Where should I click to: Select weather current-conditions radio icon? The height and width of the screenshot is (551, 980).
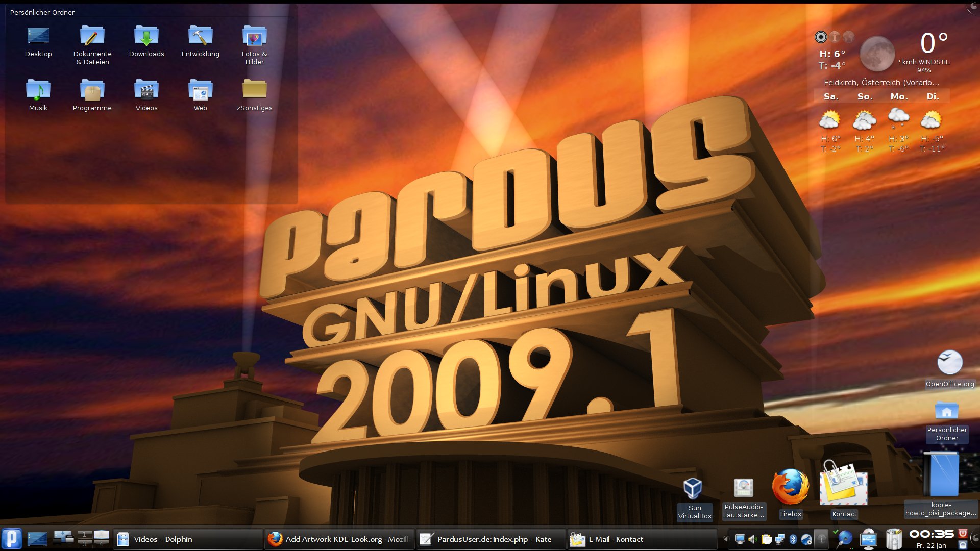[x=821, y=37]
